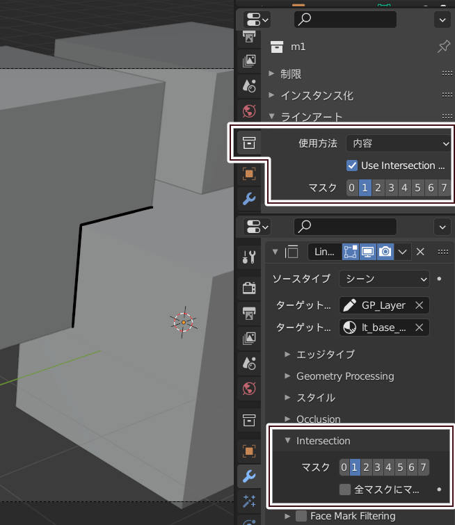
Task: Open the World tab in the lower Properties editor
Action: click(x=249, y=389)
